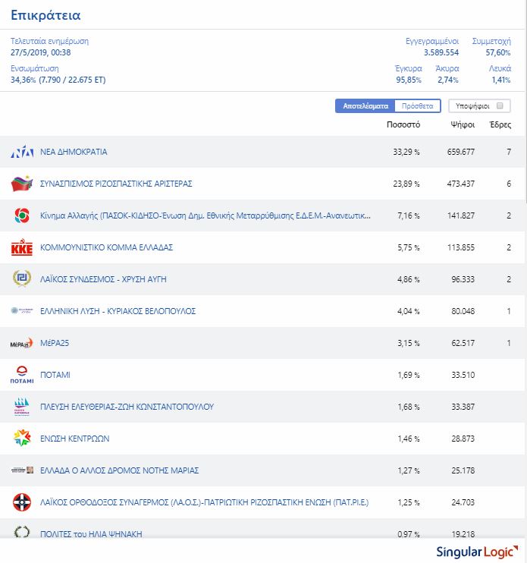Open ΣΥΝΑΣΠΙΣΜΟΣ ΡΙΖΟΣΠΑΣΤΙΚΗΣ ΑΡΙΣΤΕΡΑΣ party link
The image size is (527, 563).
(116, 184)
